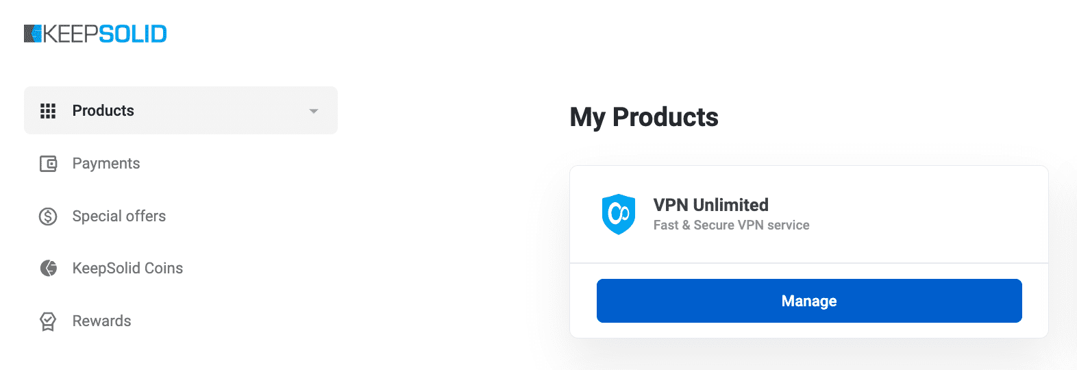Click the Products grid icon

[48, 111]
